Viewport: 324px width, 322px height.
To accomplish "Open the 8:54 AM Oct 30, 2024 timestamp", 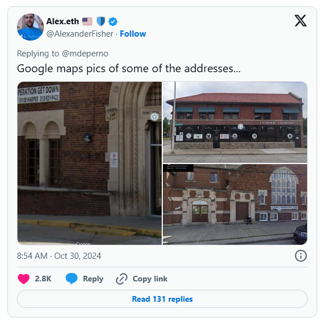I will click(x=59, y=256).
